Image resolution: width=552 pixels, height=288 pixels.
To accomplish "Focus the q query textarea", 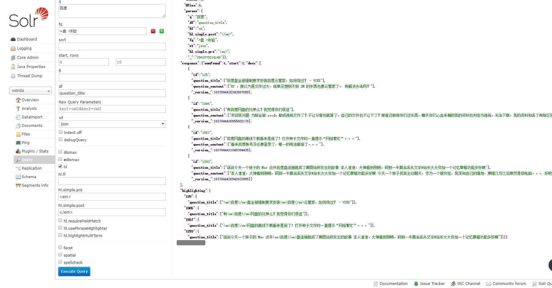I will coord(112,11).
